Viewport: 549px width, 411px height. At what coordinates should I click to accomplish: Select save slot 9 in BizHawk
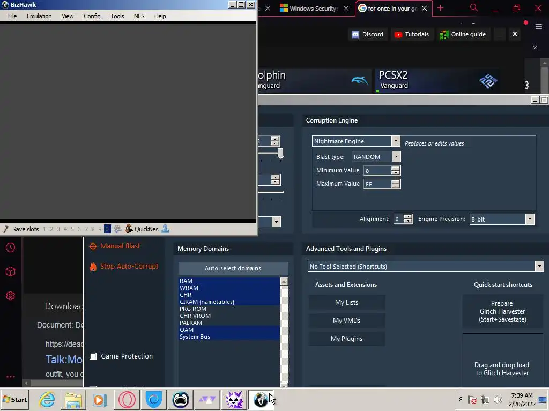pyautogui.click(x=100, y=229)
